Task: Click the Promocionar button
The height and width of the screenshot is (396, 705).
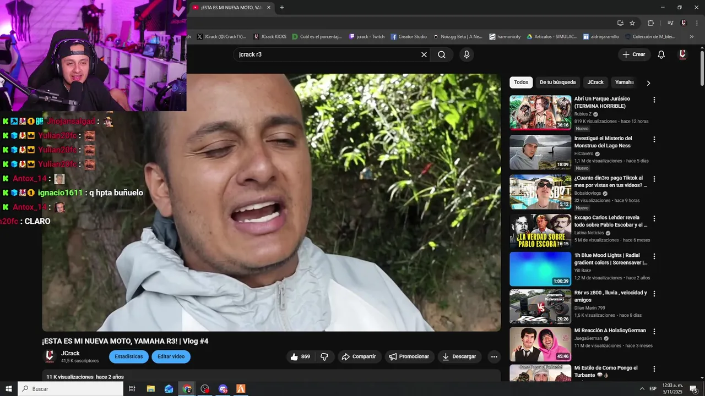Action: click(409, 356)
